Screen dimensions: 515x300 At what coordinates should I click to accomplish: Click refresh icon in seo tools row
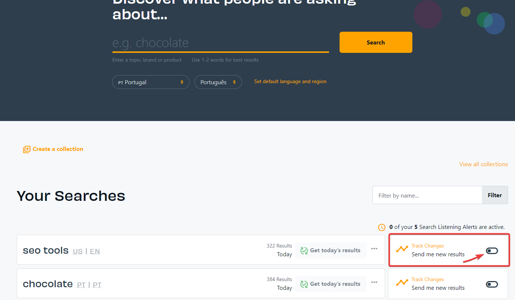[304, 250]
